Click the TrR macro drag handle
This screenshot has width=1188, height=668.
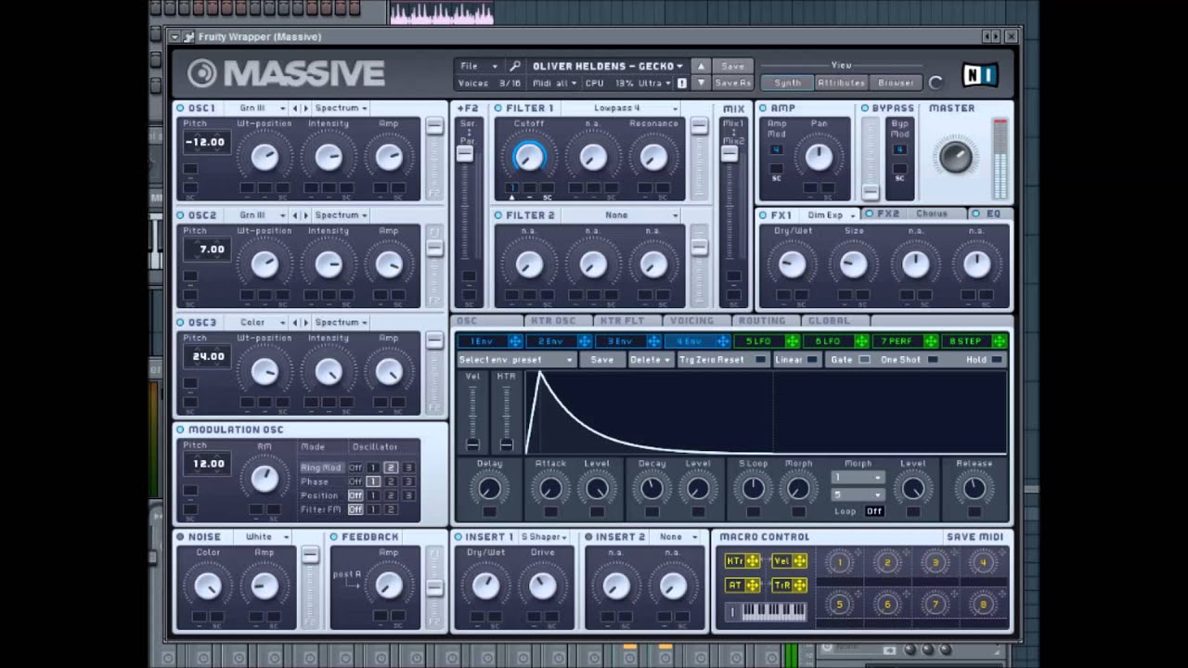800,585
